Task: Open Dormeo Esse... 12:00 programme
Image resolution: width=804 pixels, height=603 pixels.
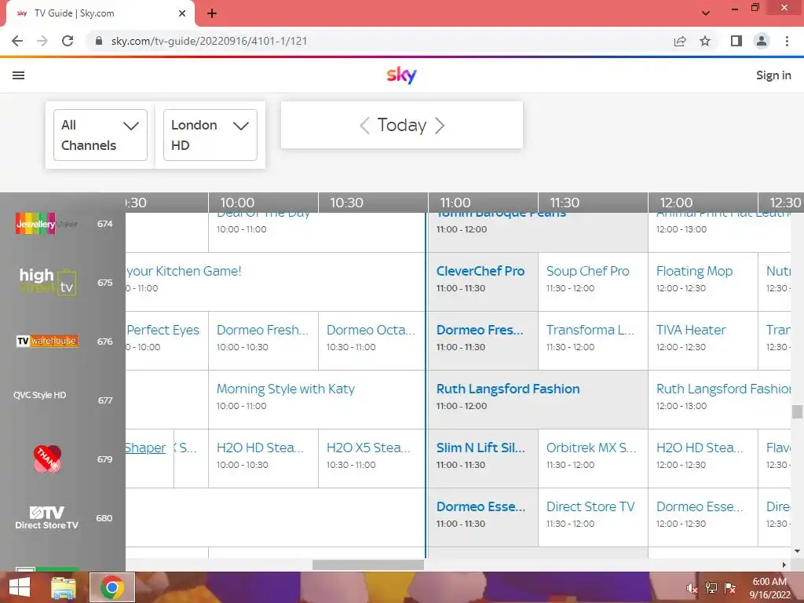Action: tap(703, 517)
